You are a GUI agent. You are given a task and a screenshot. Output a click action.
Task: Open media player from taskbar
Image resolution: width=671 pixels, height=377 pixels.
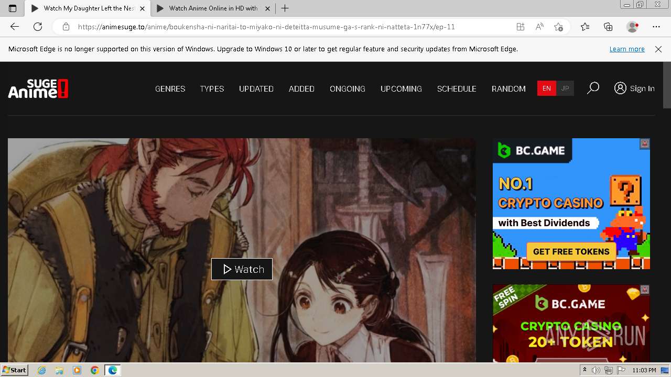(x=77, y=370)
